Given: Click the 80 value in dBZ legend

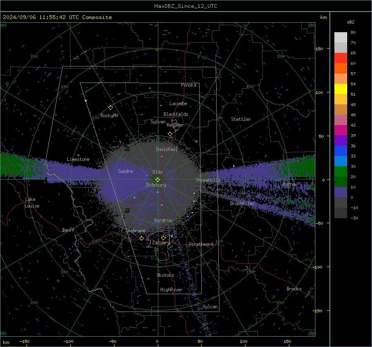Looking at the screenshot, I should 353,33.
